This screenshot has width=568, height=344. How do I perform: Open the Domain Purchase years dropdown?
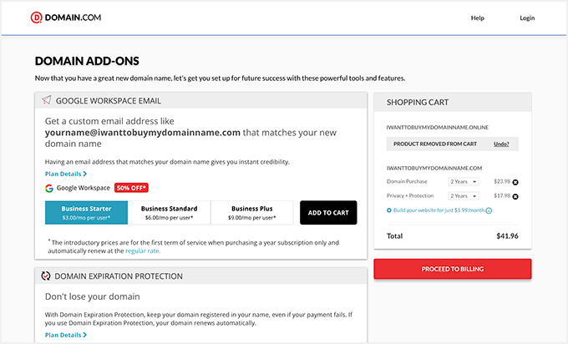[x=464, y=181]
